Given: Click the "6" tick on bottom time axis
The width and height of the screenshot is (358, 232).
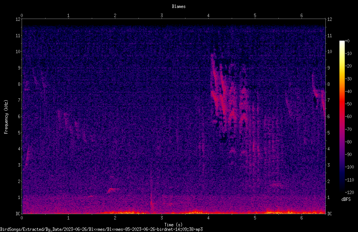Looking at the screenshot, I should point(301,218).
